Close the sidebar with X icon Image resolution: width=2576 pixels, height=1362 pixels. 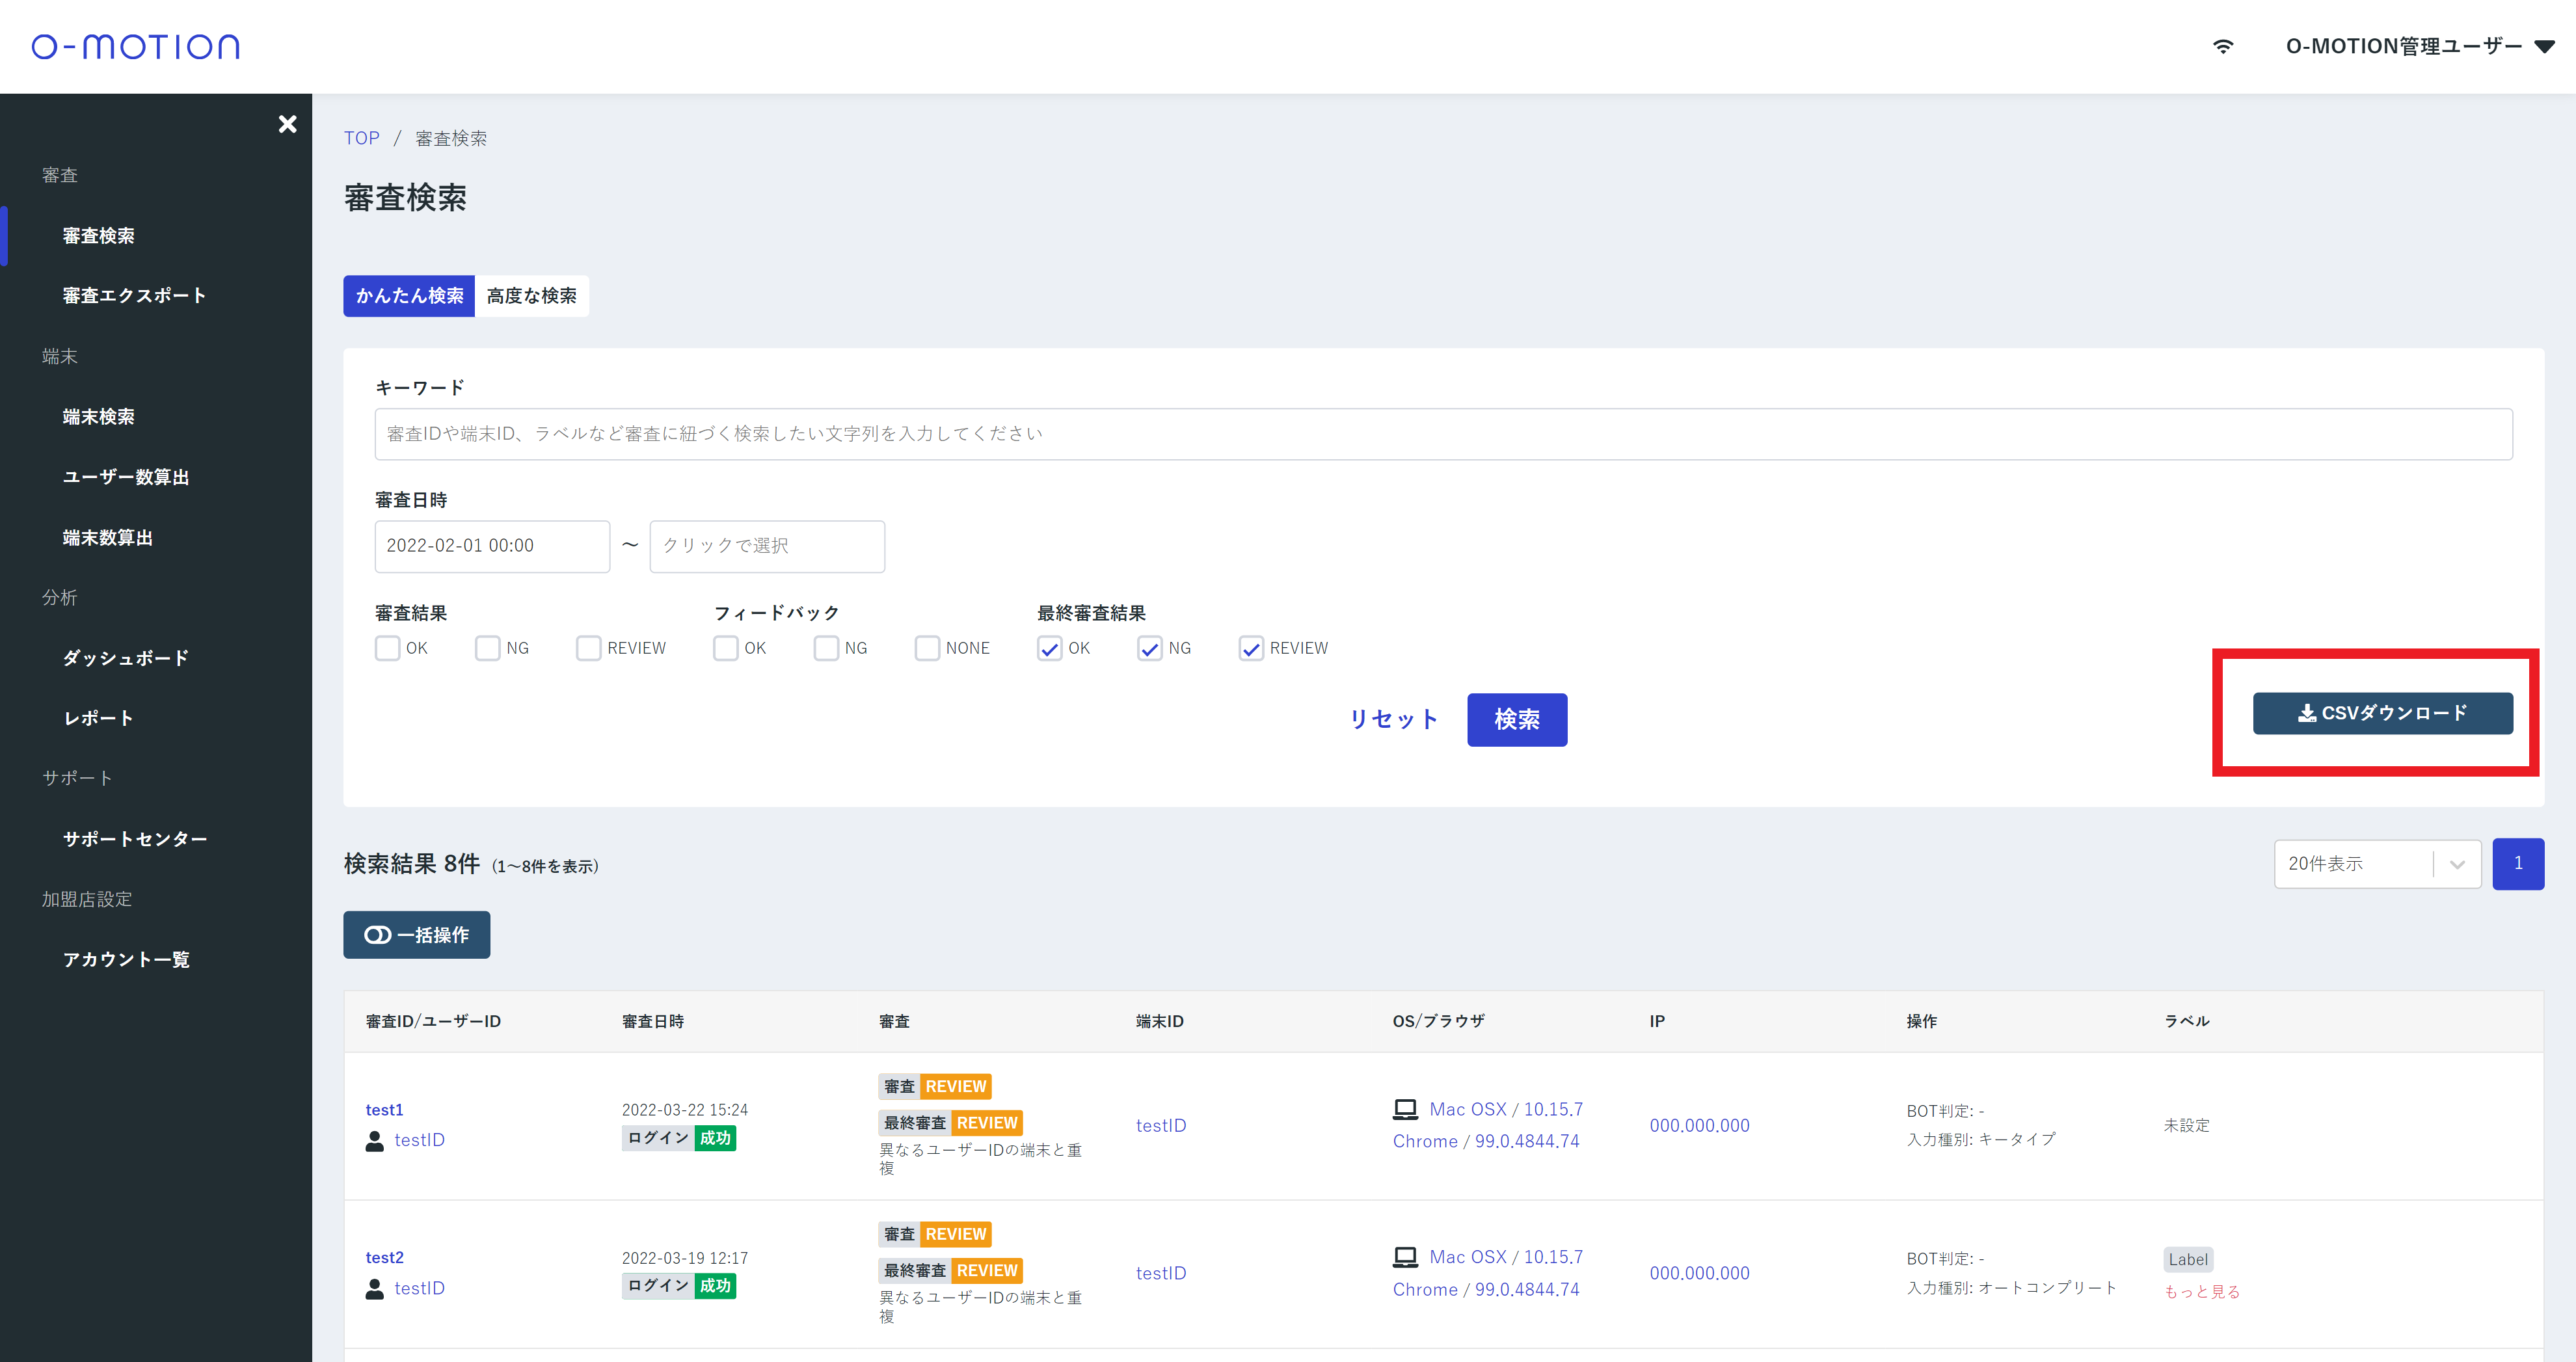pyautogui.click(x=287, y=124)
